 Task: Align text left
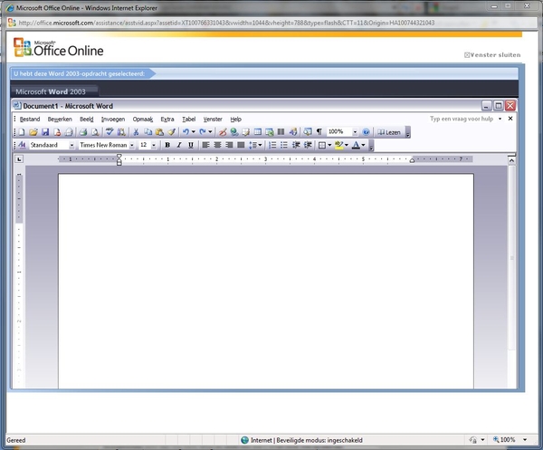205,145
